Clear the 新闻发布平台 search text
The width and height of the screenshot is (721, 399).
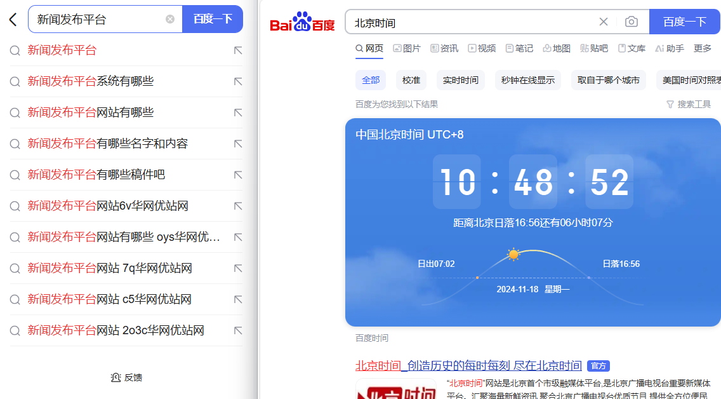click(170, 19)
